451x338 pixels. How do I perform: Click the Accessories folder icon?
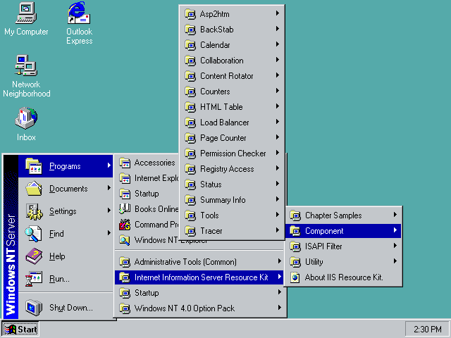point(125,163)
